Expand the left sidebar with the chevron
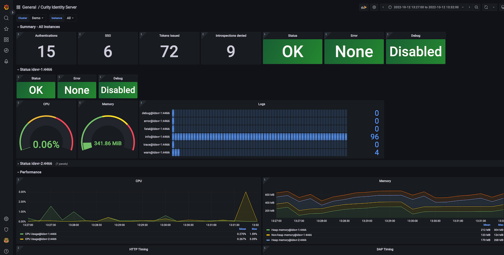 (13, 12)
